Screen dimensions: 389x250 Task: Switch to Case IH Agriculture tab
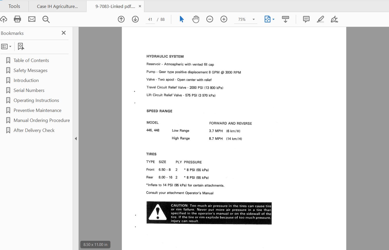[57, 6]
